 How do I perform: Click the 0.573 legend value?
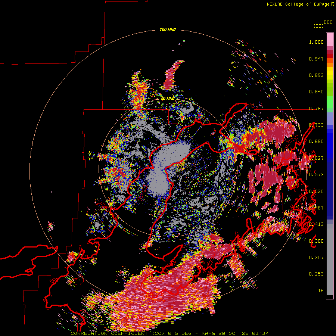pyautogui.click(x=316, y=175)
